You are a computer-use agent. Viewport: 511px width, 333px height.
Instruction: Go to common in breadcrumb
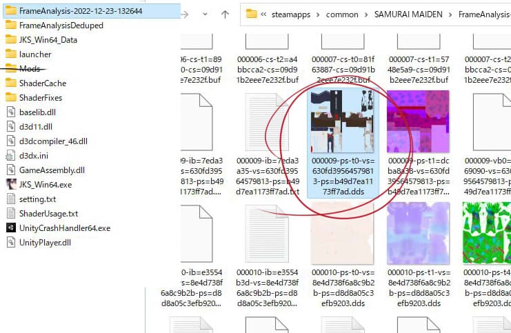point(342,14)
